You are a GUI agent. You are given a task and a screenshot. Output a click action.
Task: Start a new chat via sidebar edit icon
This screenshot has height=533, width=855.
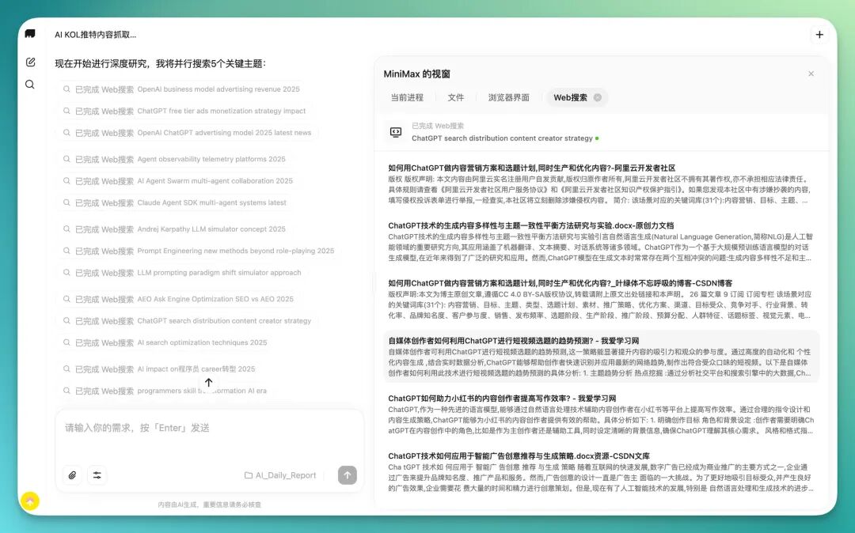[31, 62]
